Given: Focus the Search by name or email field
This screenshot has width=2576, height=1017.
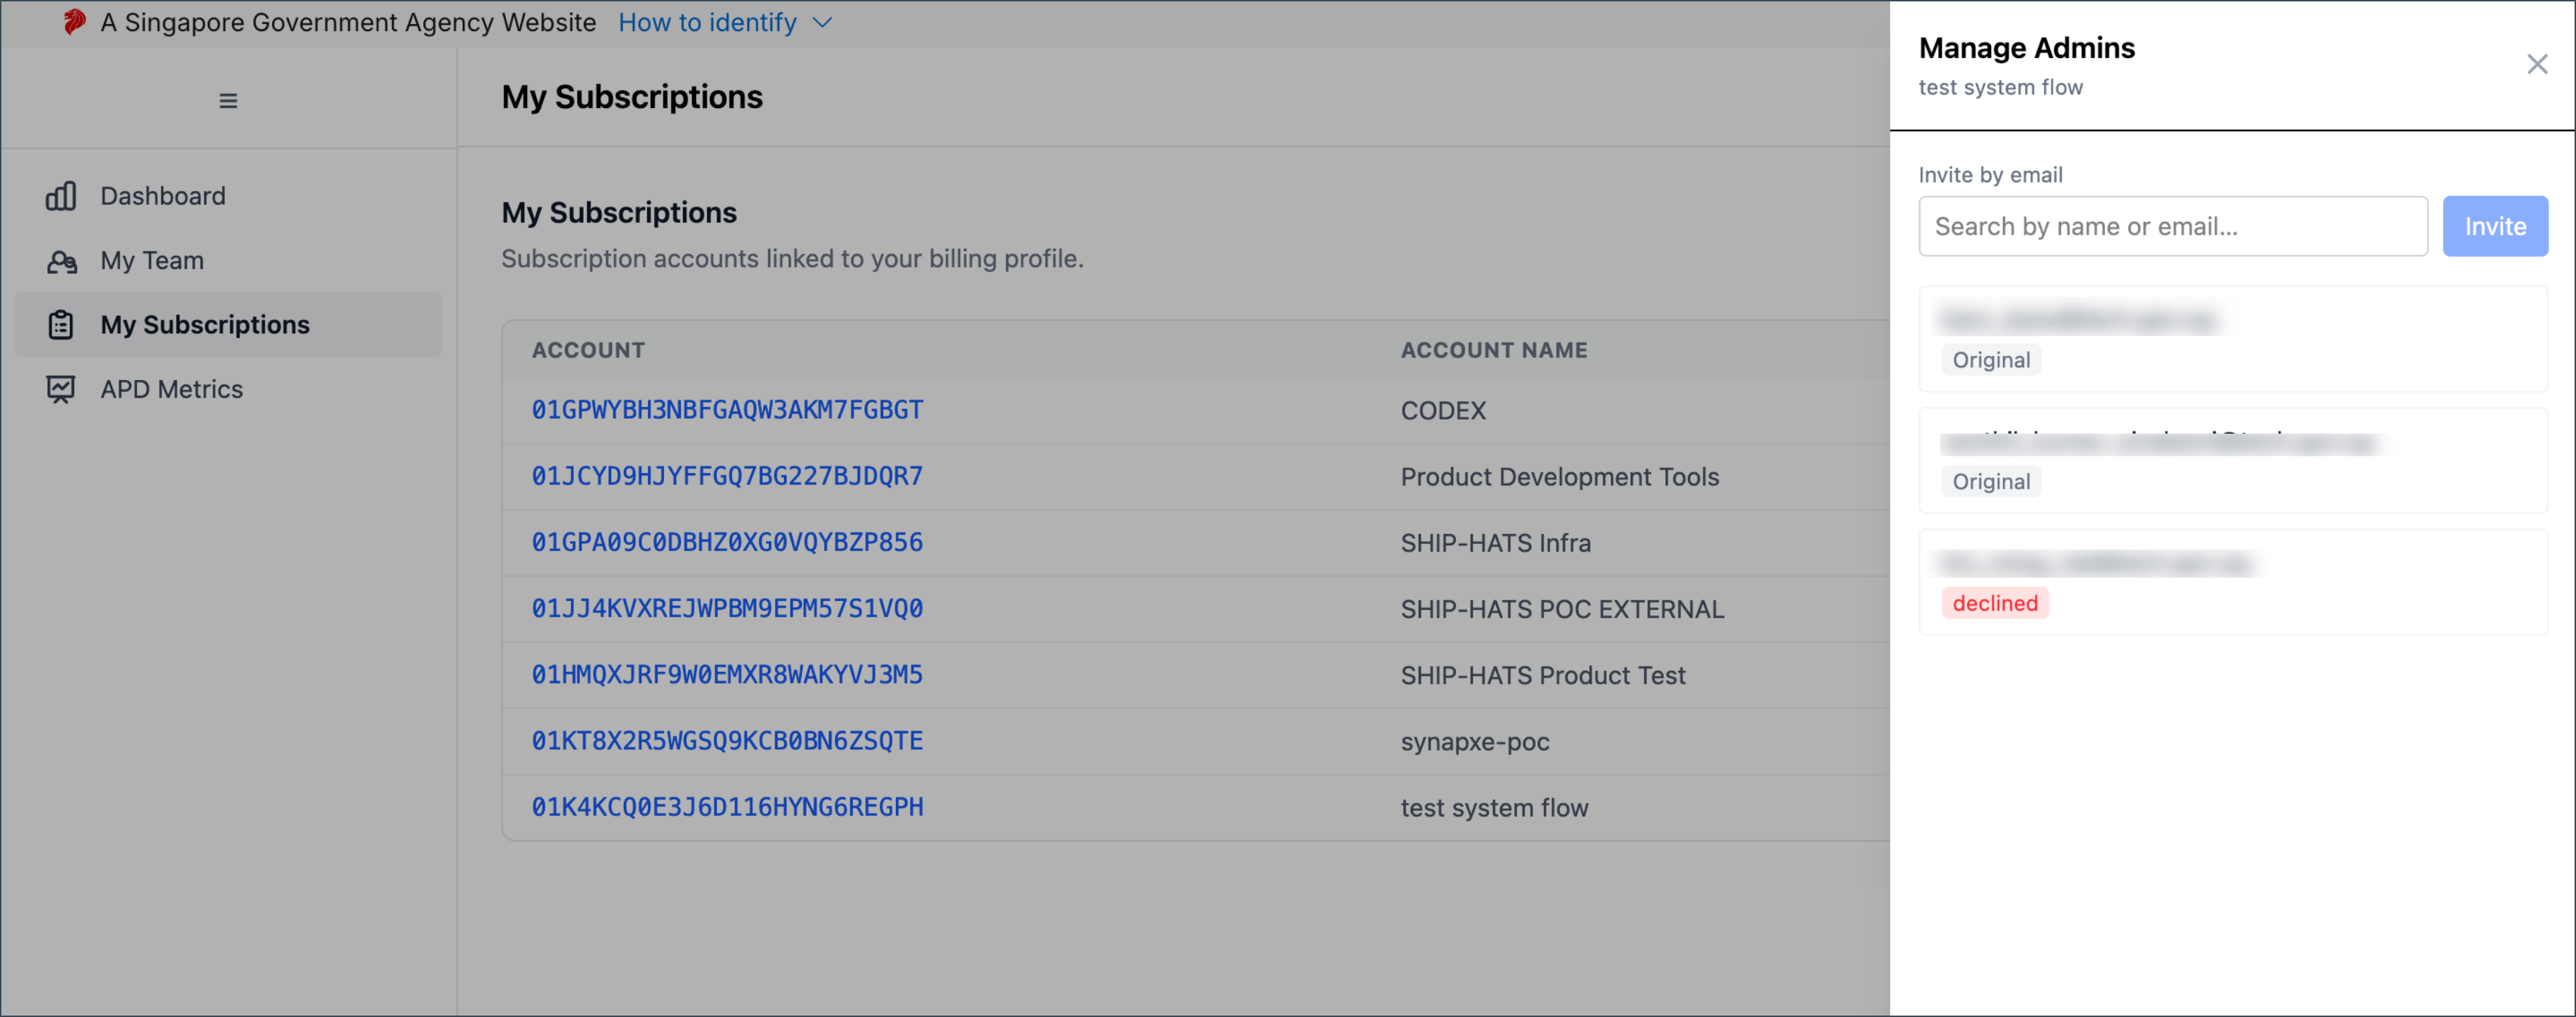Looking at the screenshot, I should [x=2173, y=226].
